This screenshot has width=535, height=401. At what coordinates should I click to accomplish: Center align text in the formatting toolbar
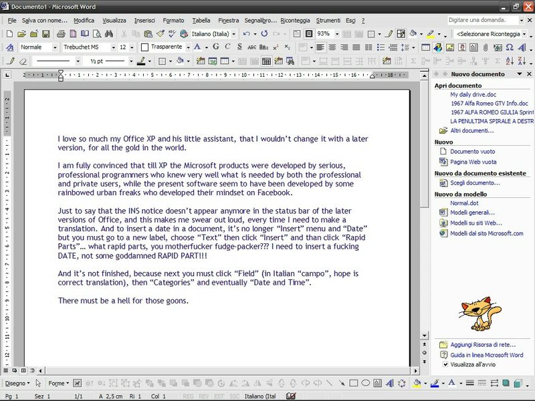(x=332, y=47)
